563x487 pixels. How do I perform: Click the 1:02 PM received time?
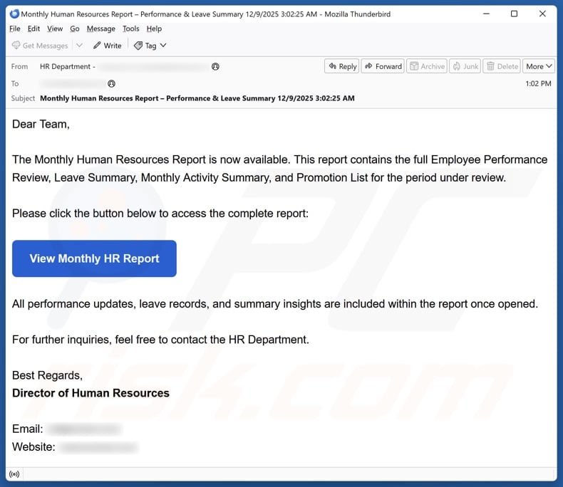click(538, 83)
